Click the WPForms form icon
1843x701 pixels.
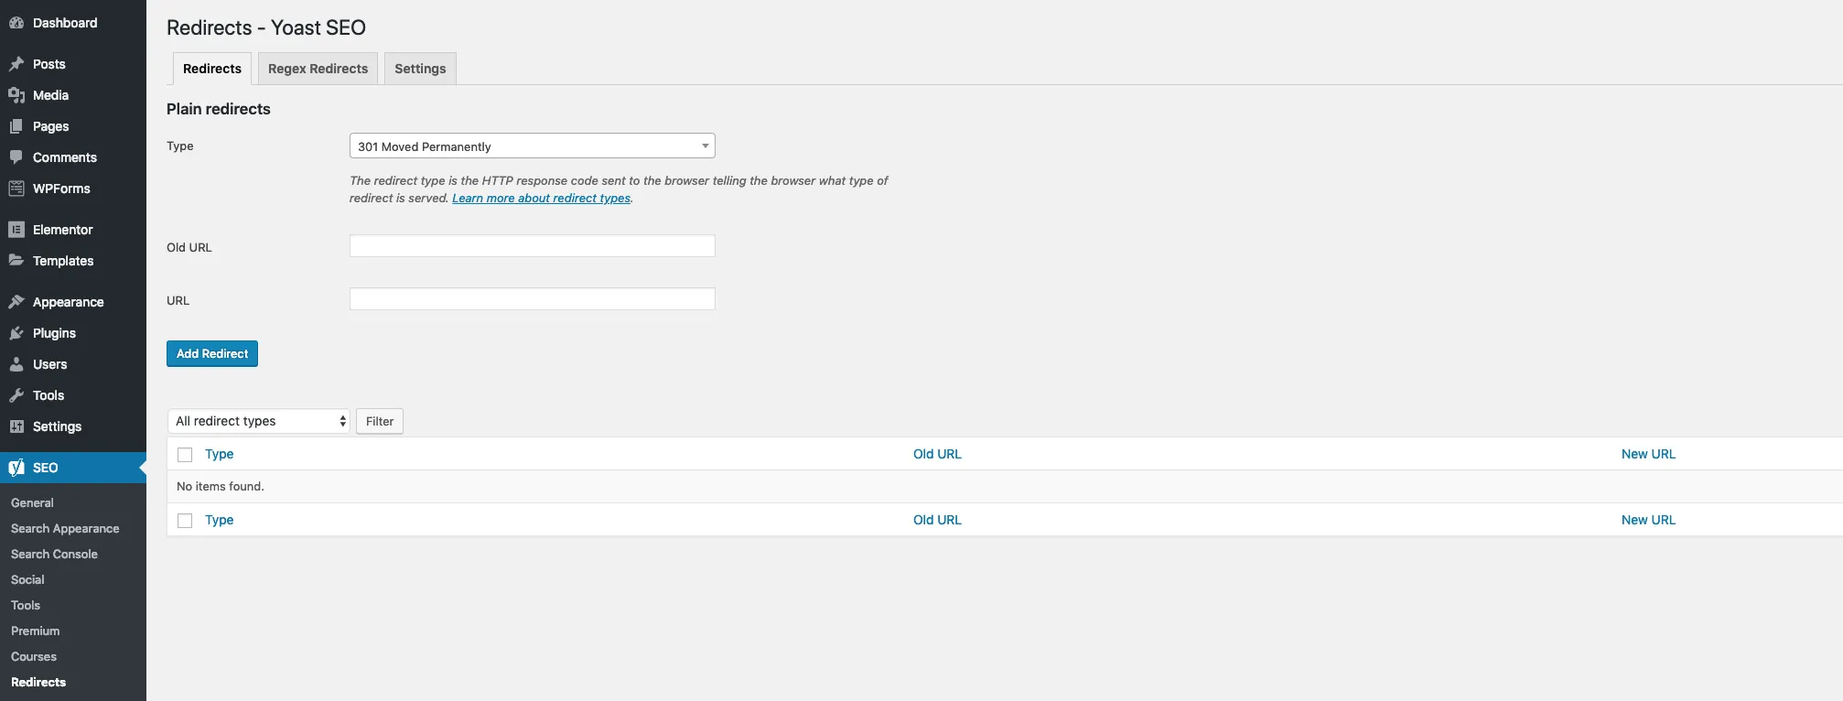[x=16, y=189]
